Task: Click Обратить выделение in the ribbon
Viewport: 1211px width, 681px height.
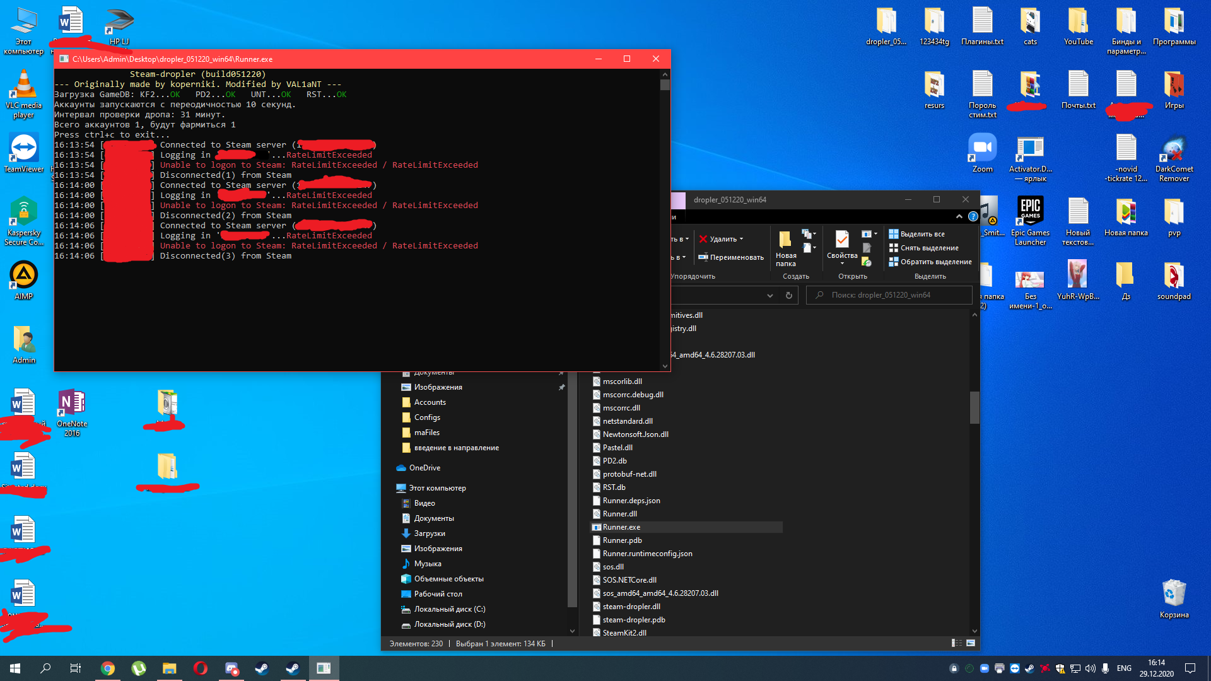Action: click(930, 262)
